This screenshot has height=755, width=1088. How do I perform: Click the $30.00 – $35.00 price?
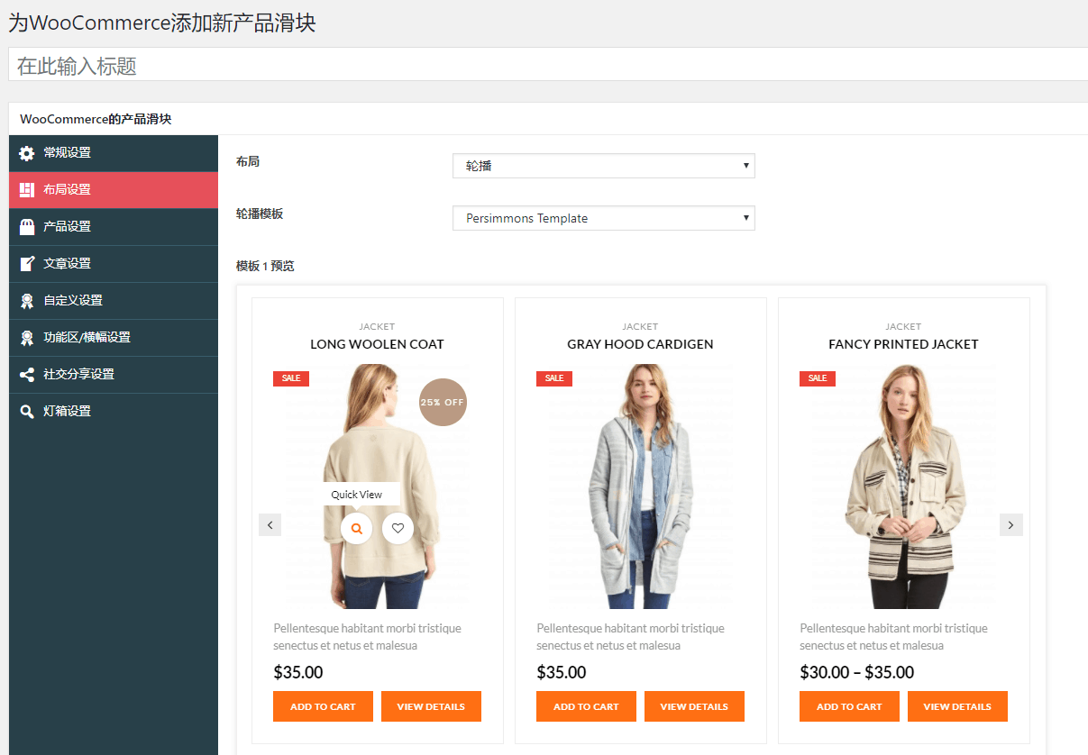857,672
